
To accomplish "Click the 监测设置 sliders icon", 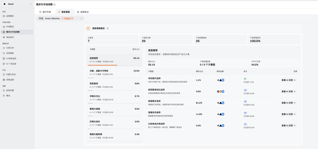I will [x=4, y=91].
